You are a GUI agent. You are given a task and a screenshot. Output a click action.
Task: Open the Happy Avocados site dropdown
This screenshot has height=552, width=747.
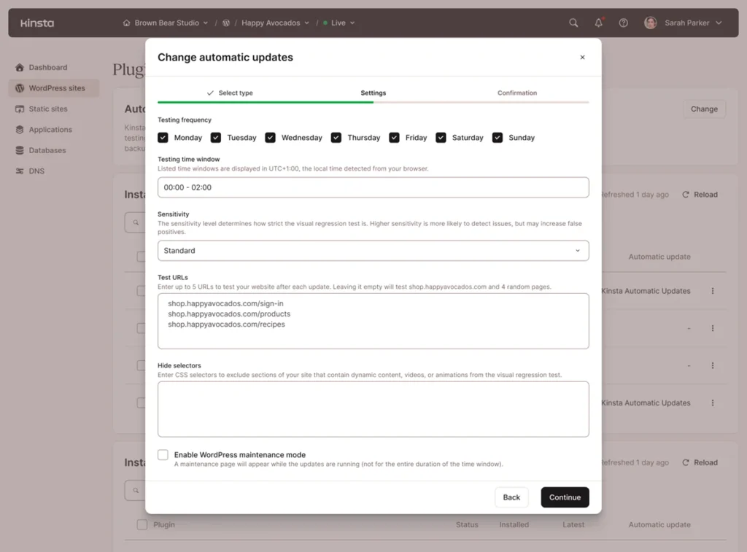276,23
